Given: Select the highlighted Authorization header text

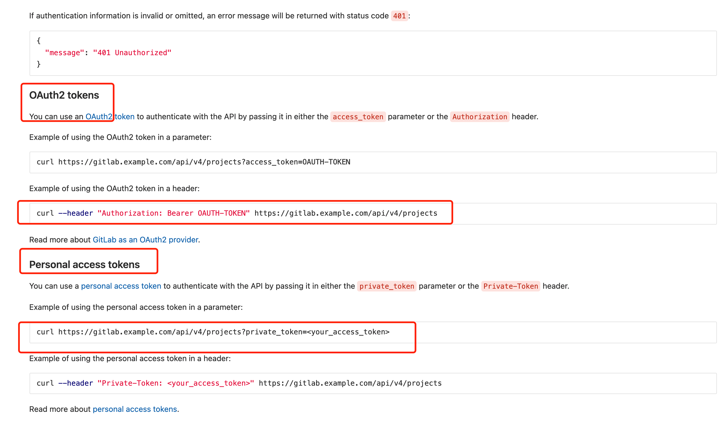Looking at the screenshot, I should [479, 116].
